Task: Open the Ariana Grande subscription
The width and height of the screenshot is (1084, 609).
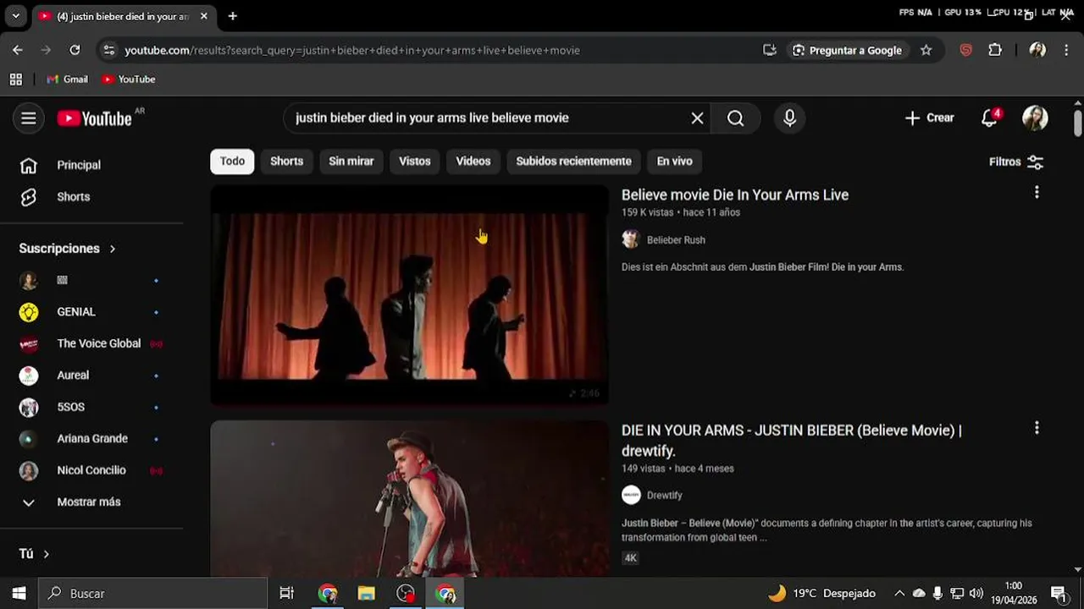Action: tap(91, 439)
